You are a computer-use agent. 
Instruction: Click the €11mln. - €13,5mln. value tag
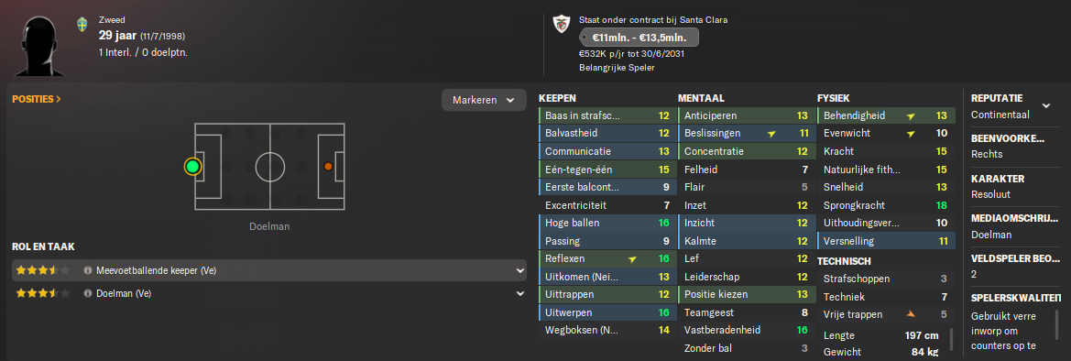[x=639, y=37]
